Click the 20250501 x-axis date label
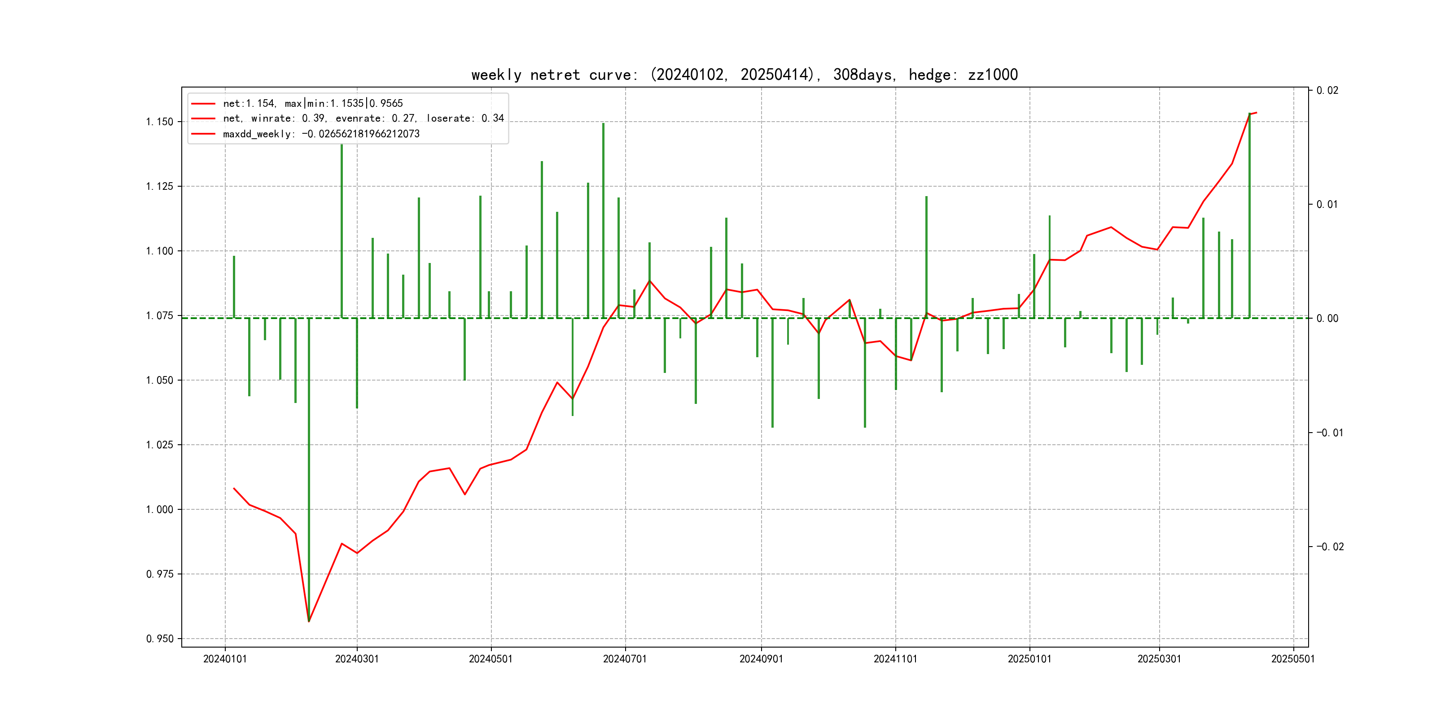The width and height of the screenshot is (1454, 727). point(1292,659)
